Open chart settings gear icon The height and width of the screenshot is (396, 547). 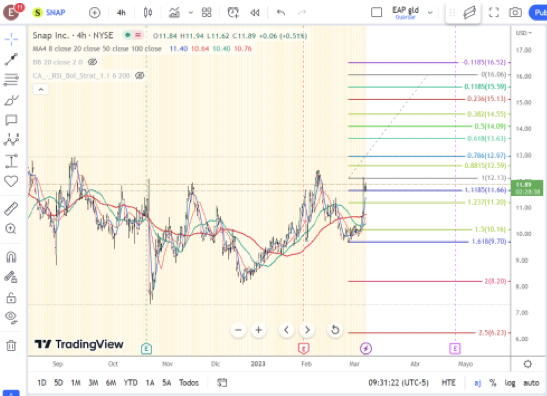click(x=528, y=364)
